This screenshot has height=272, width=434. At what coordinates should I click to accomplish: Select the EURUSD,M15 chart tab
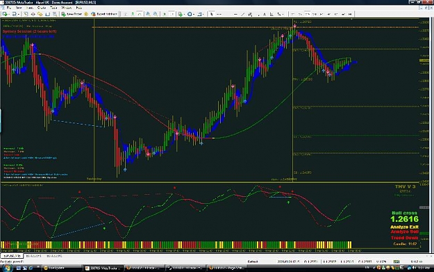pos(12,256)
